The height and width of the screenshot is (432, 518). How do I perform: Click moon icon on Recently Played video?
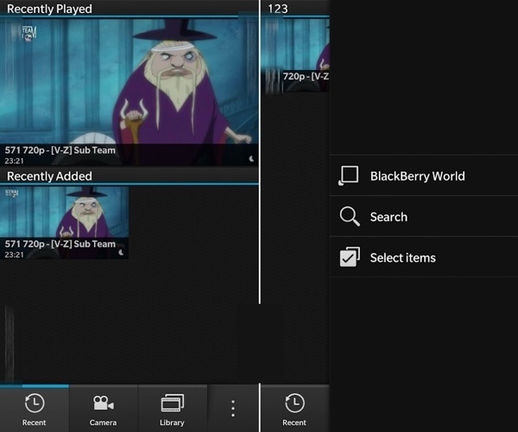point(250,158)
